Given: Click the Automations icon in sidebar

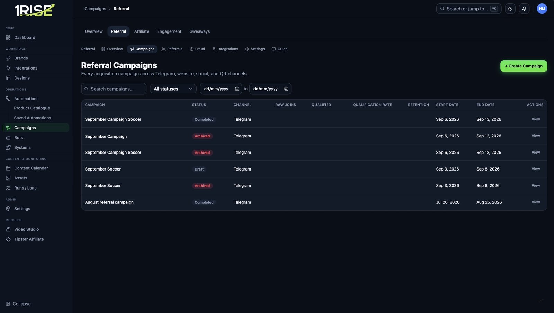Looking at the screenshot, I should pos(8,99).
